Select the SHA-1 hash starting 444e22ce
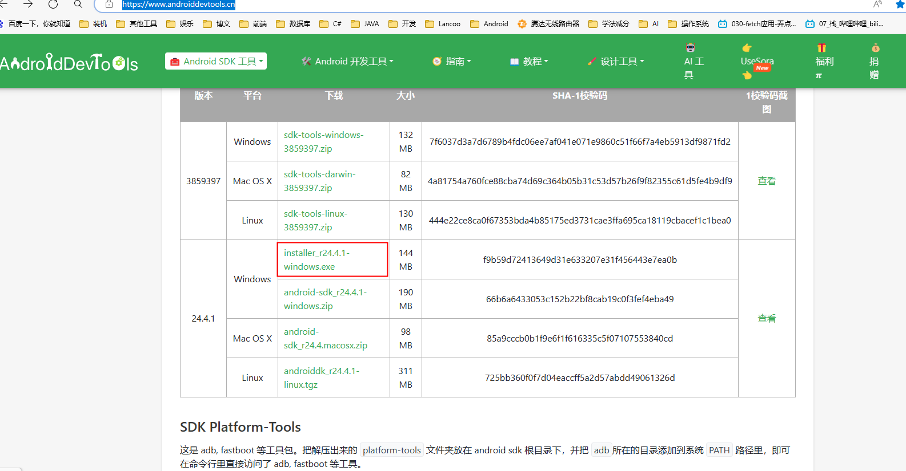Viewport: 906px width, 471px height. click(x=580, y=220)
